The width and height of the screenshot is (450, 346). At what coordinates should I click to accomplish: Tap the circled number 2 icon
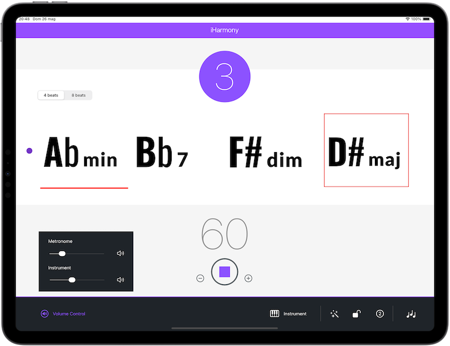pyautogui.click(x=379, y=314)
